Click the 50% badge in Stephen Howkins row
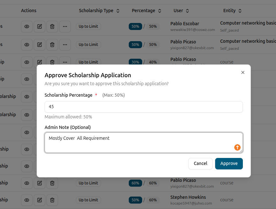276x209 pixels. (135, 200)
